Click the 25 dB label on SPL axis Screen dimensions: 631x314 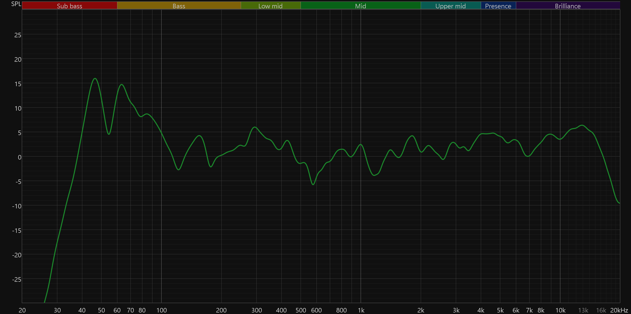[x=18, y=35]
